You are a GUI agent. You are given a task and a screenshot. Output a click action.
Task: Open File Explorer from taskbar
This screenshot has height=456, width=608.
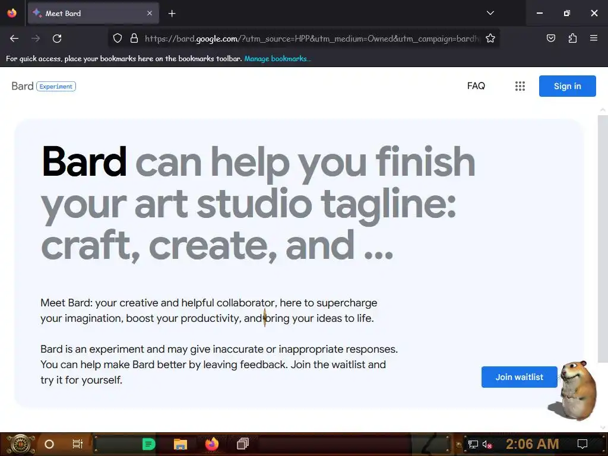(180, 444)
